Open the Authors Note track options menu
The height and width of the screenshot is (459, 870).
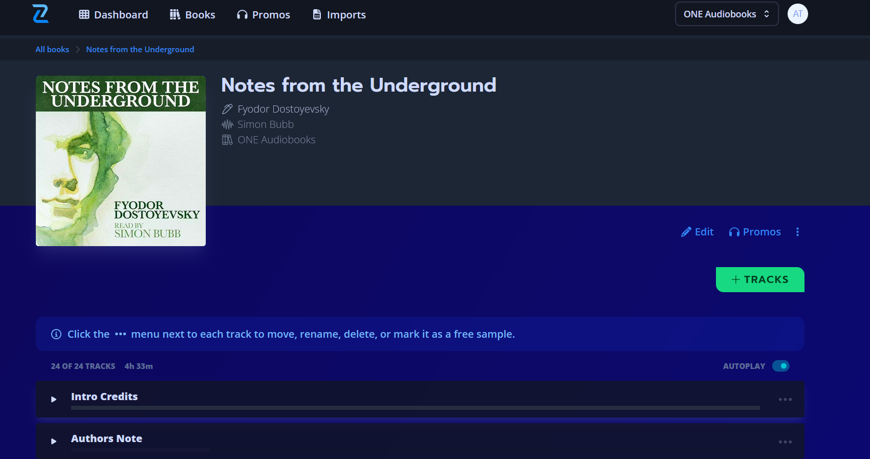tap(785, 442)
